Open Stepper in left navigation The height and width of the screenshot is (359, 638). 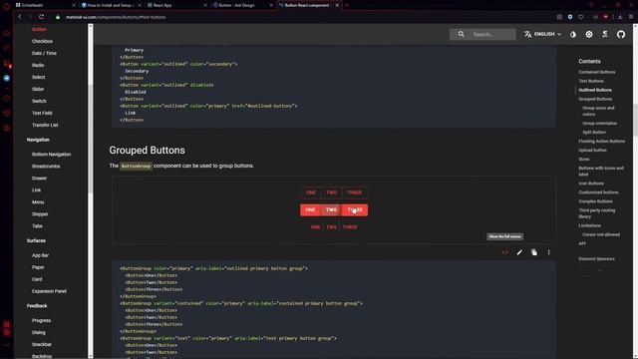pos(40,214)
